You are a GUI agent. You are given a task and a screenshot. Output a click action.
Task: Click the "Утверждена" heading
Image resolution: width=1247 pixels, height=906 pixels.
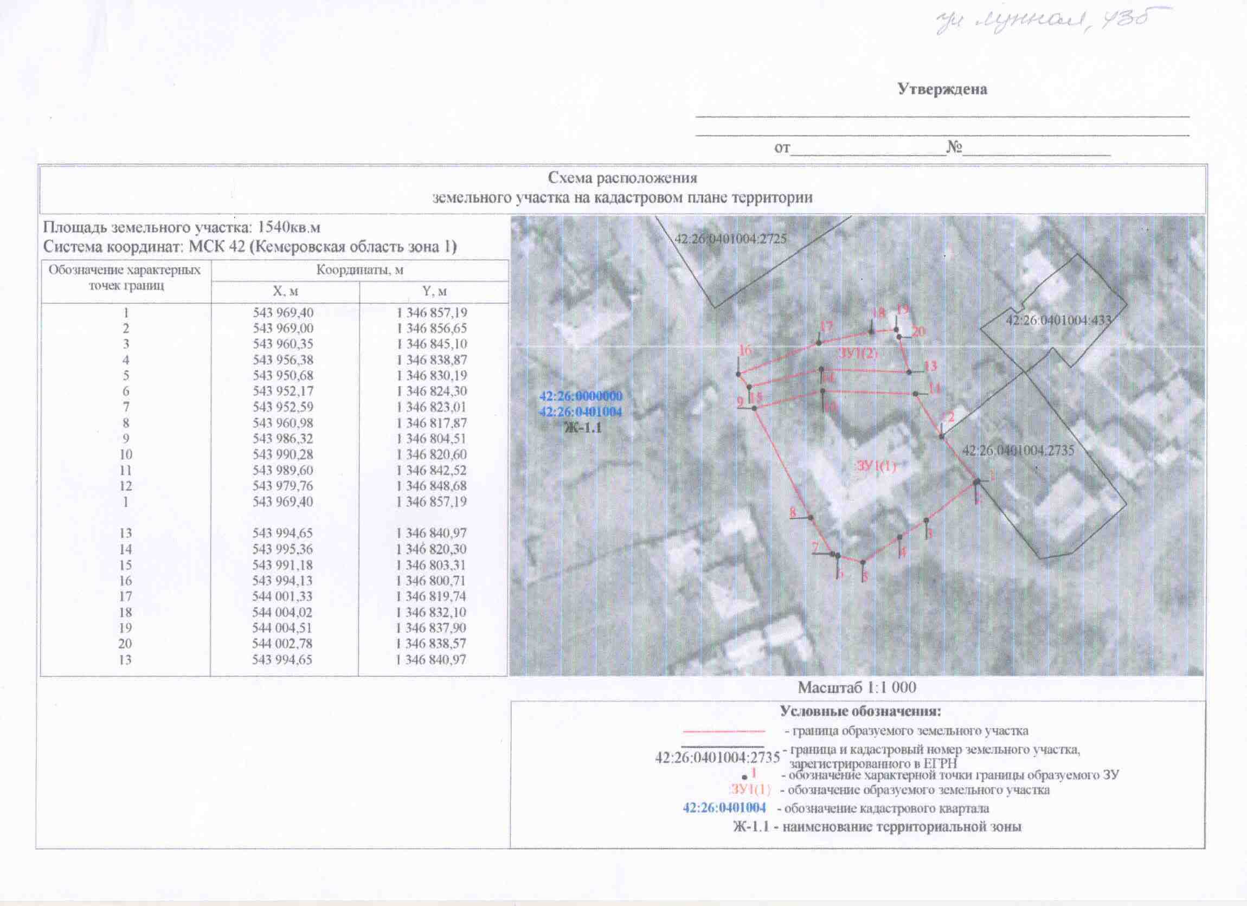pyautogui.click(x=942, y=89)
